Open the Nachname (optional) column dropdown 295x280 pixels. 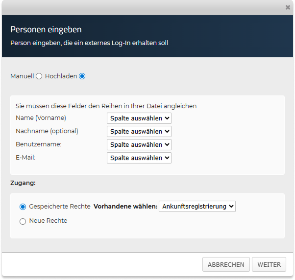click(139, 131)
